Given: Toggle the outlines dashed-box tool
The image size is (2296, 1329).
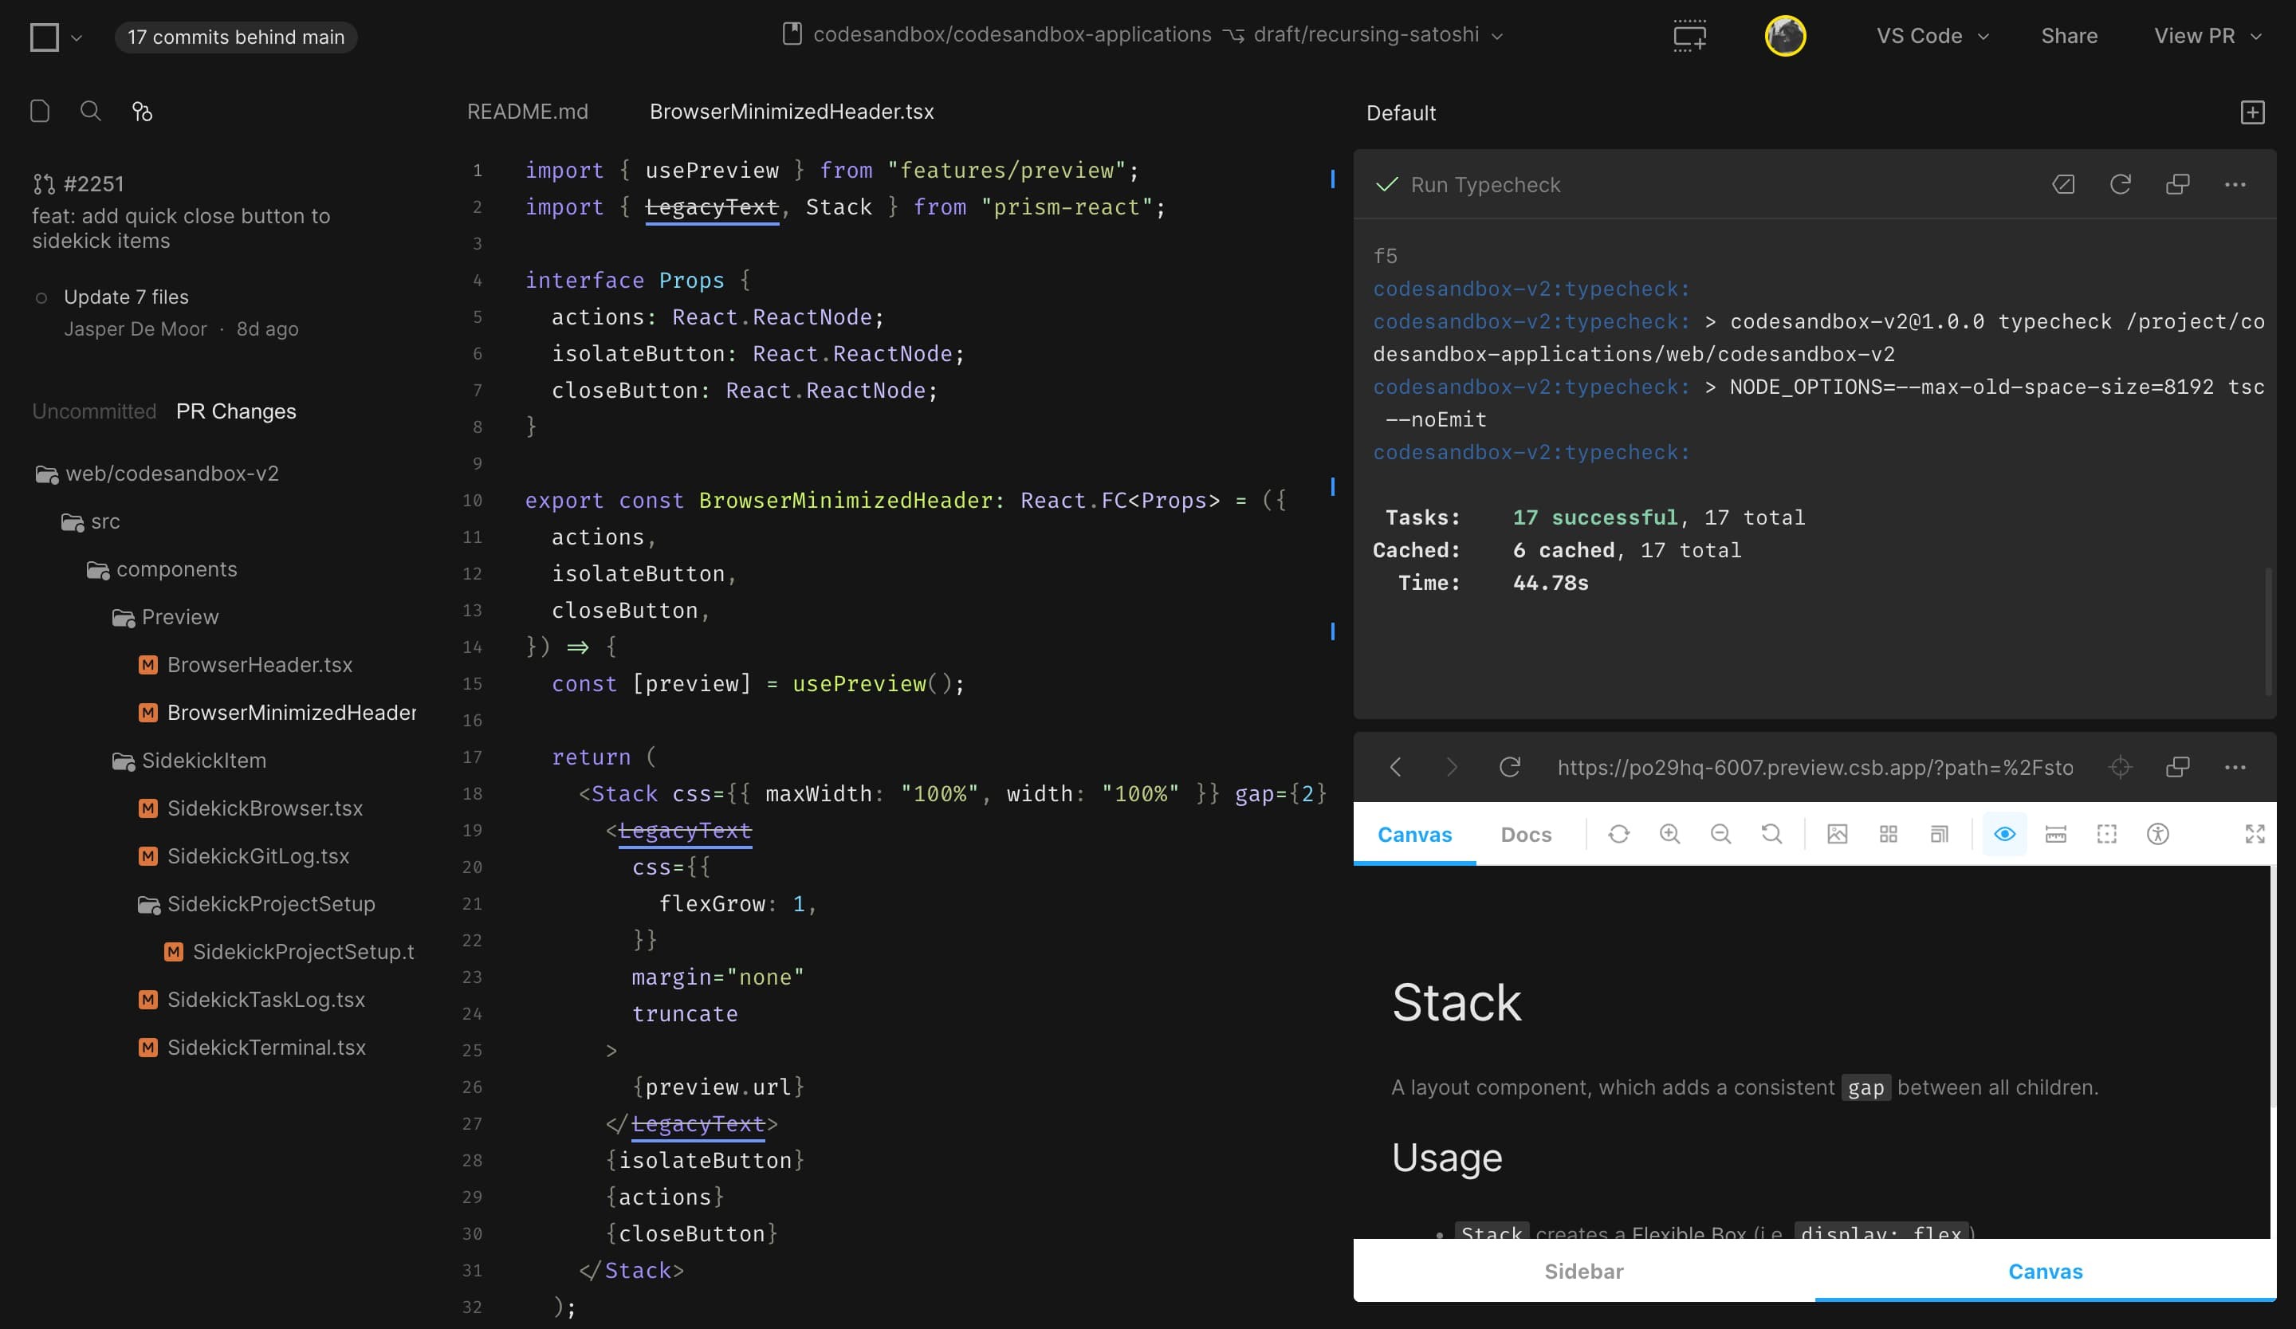Looking at the screenshot, I should [2106, 833].
